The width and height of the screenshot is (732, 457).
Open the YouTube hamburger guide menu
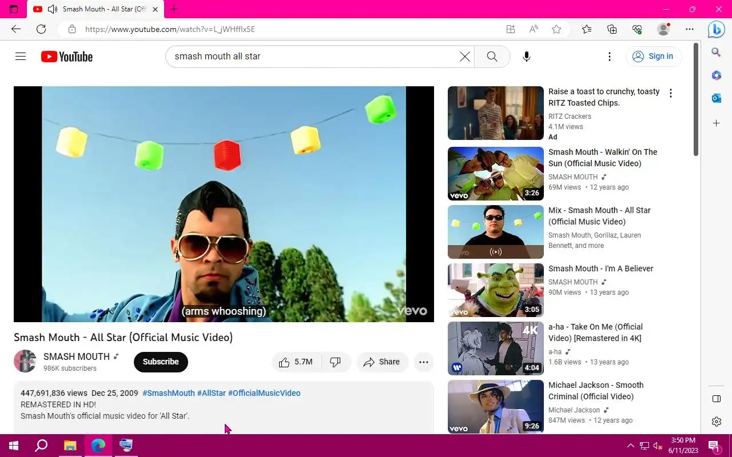pos(21,57)
